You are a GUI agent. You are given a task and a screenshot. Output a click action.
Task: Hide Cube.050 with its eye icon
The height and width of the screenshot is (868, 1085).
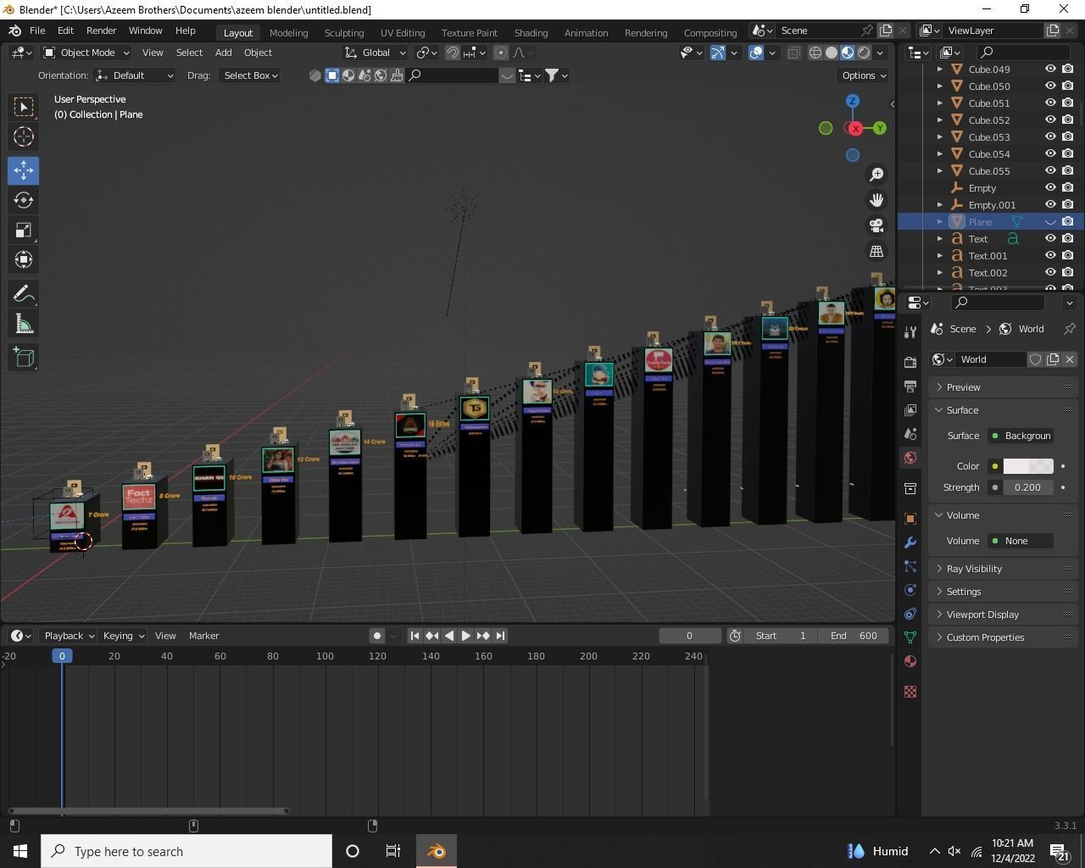(1050, 86)
